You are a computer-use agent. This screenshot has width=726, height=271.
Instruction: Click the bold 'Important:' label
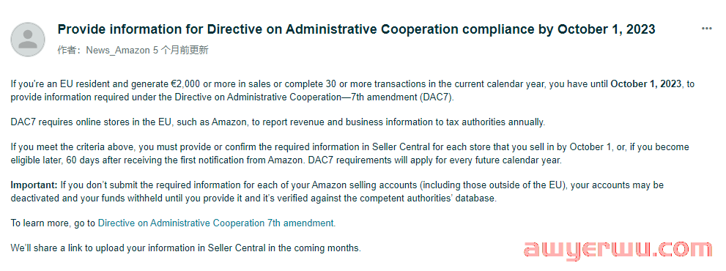click(x=34, y=185)
